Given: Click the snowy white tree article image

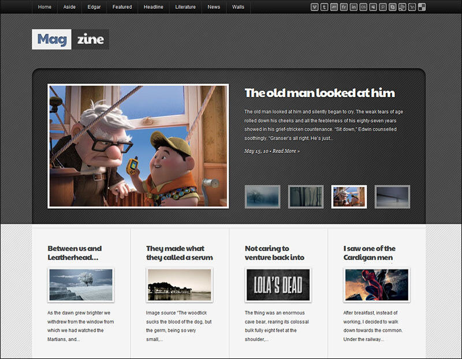Looking at the screenshot, I should pyautogui.click(x=81, y=285).
